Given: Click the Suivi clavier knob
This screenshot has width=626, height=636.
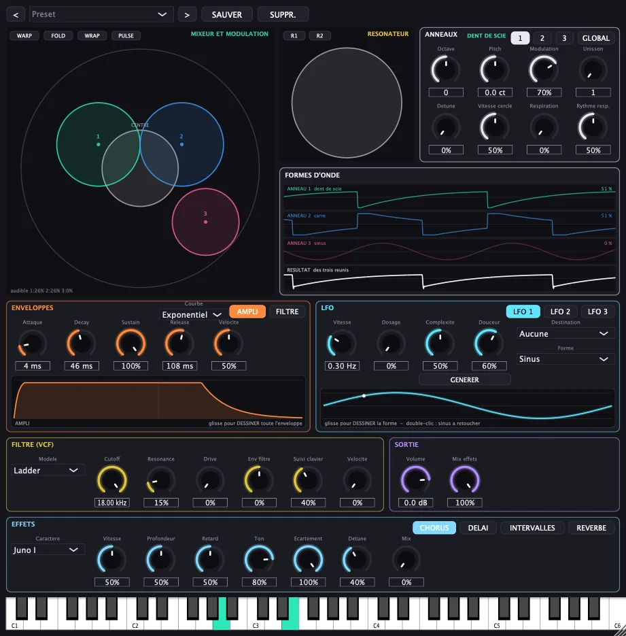Looking at the screenshot, I should [x=308, y=480].
